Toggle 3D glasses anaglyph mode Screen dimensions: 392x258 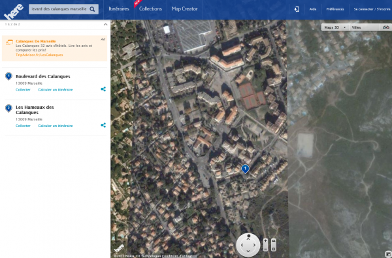(x=386, y=27)
